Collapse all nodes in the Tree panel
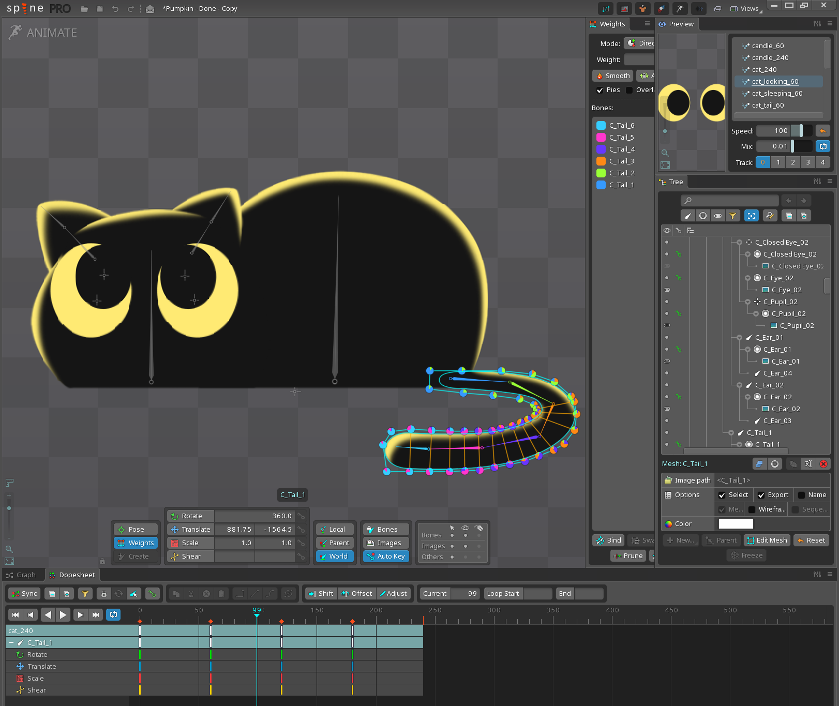Screen dimensions: 839x706 point(789,216)
